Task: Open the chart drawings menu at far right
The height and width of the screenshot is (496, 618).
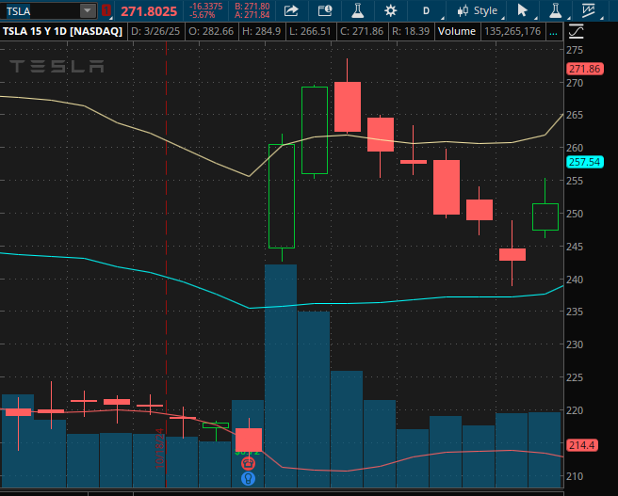Action: pos(591,10)
